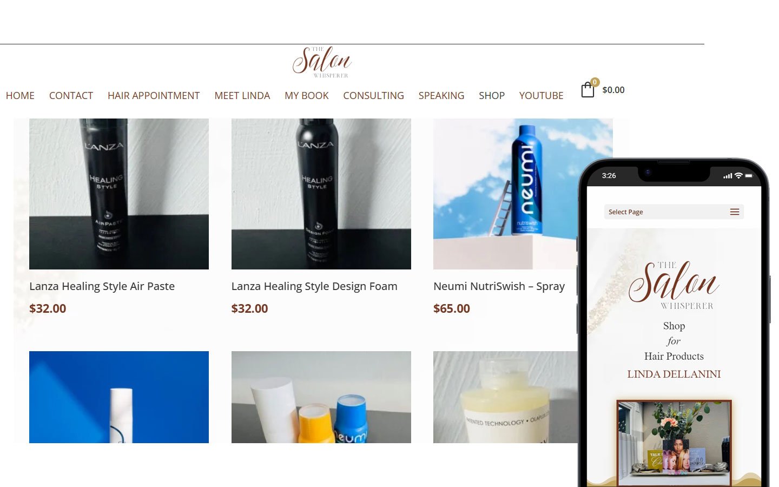This screenshot has height=487, width=779.
Task: Open Lanza Healing Style Design Foam title
Action: 314,286
